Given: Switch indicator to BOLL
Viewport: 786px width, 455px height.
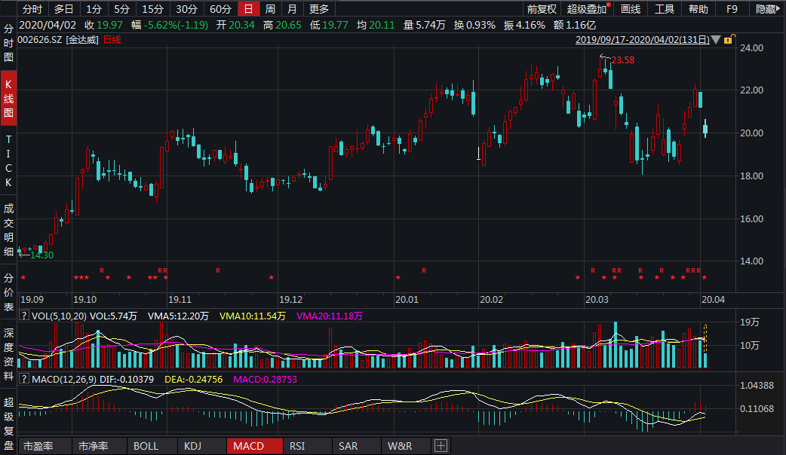Looking at the screenshot, I should click(x=152, y=445).
